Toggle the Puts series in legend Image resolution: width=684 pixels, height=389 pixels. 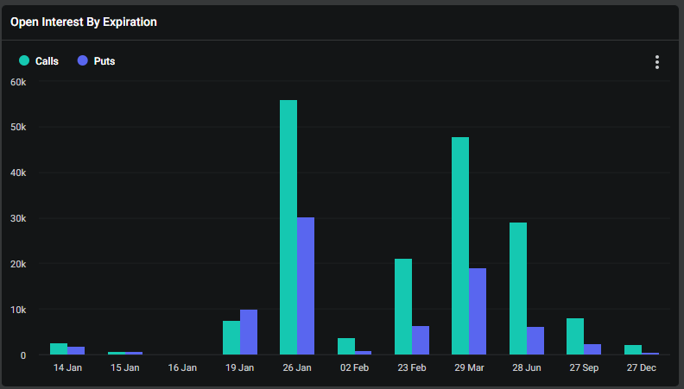coord(97,61)
